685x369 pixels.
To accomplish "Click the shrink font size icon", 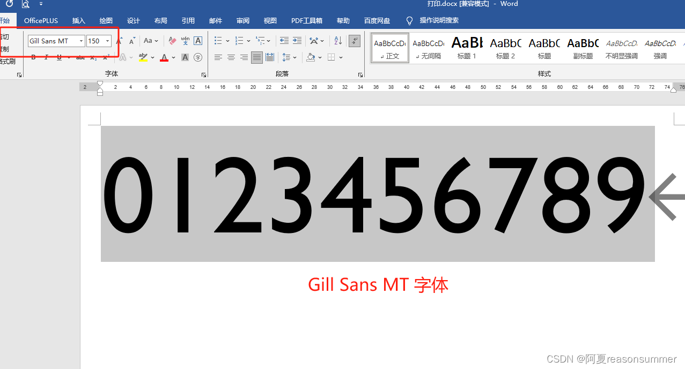I will pyautogui.click(x=132, y=41).
